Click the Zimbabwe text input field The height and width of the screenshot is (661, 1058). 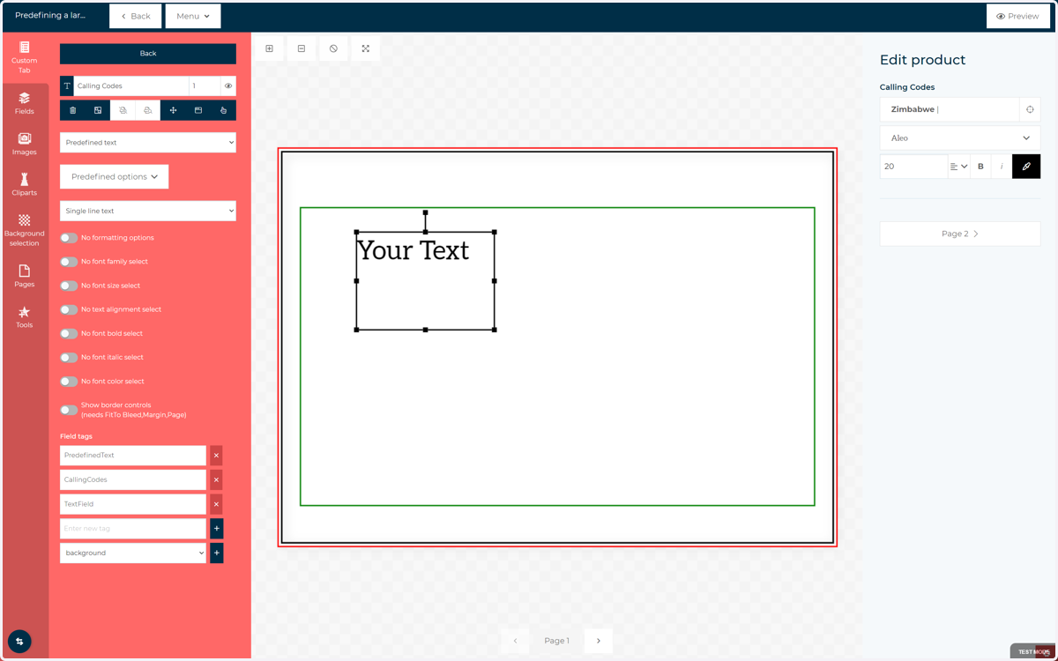(x=950, y=109)
